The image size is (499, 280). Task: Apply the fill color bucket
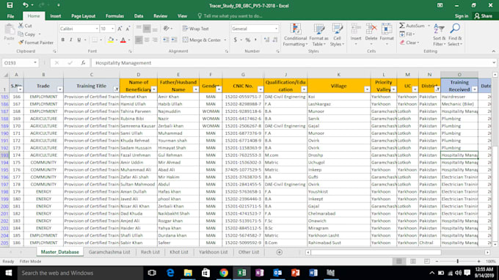click(x=110, y=40)
